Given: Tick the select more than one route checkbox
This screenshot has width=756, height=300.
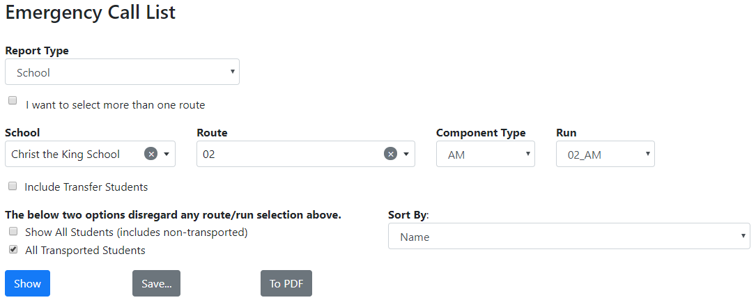Looking at the screenshot, I should pyautogui.click(x=13, y=101).
